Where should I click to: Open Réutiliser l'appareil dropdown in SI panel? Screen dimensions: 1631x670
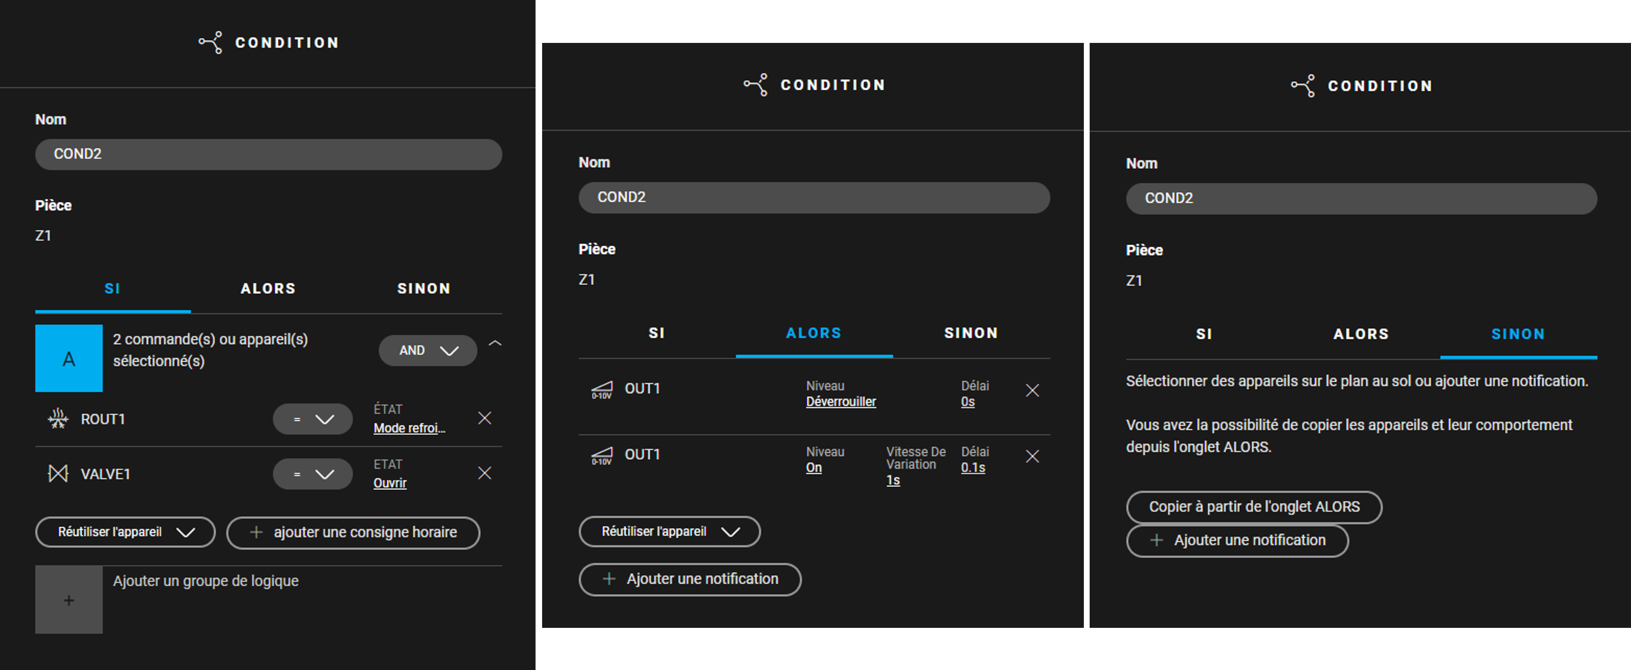point(125,532)
